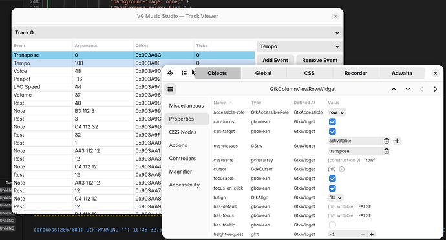Click the Ticks column header

coord(224,46)
